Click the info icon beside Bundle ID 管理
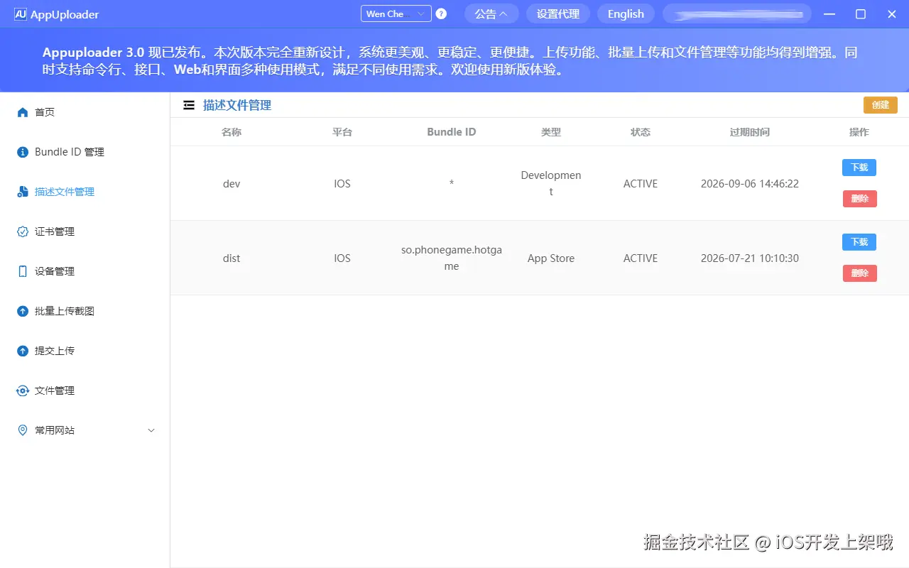The height and width of the screenshot is (568, 909). pyautogui.click(x=23, y=152)
